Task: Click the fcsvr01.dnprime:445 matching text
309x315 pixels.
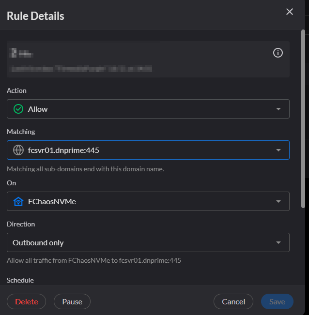Action: [63, 150]
